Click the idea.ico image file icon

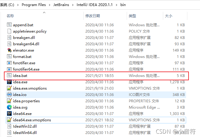[9, 94]
